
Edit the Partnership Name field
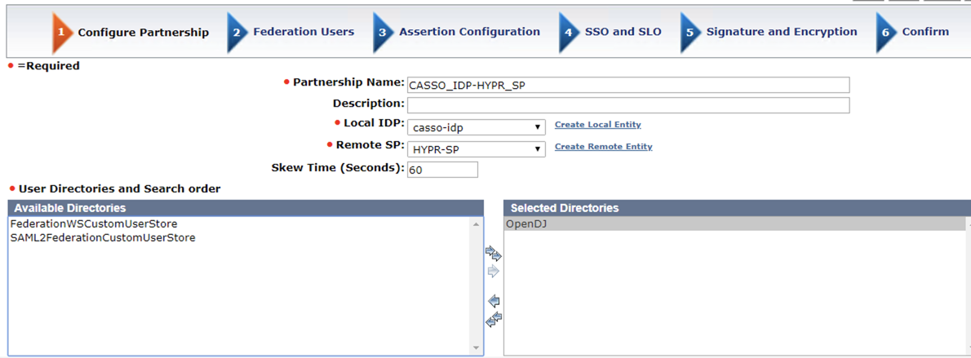coord(628,86)
